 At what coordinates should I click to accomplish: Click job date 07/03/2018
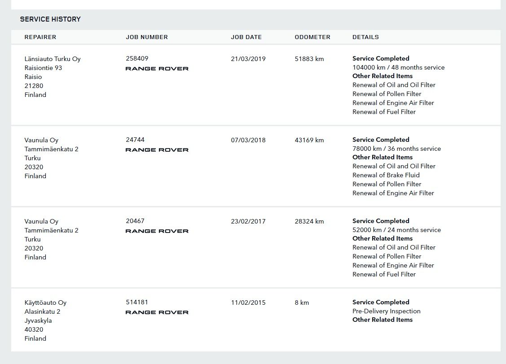coord(248,140)
